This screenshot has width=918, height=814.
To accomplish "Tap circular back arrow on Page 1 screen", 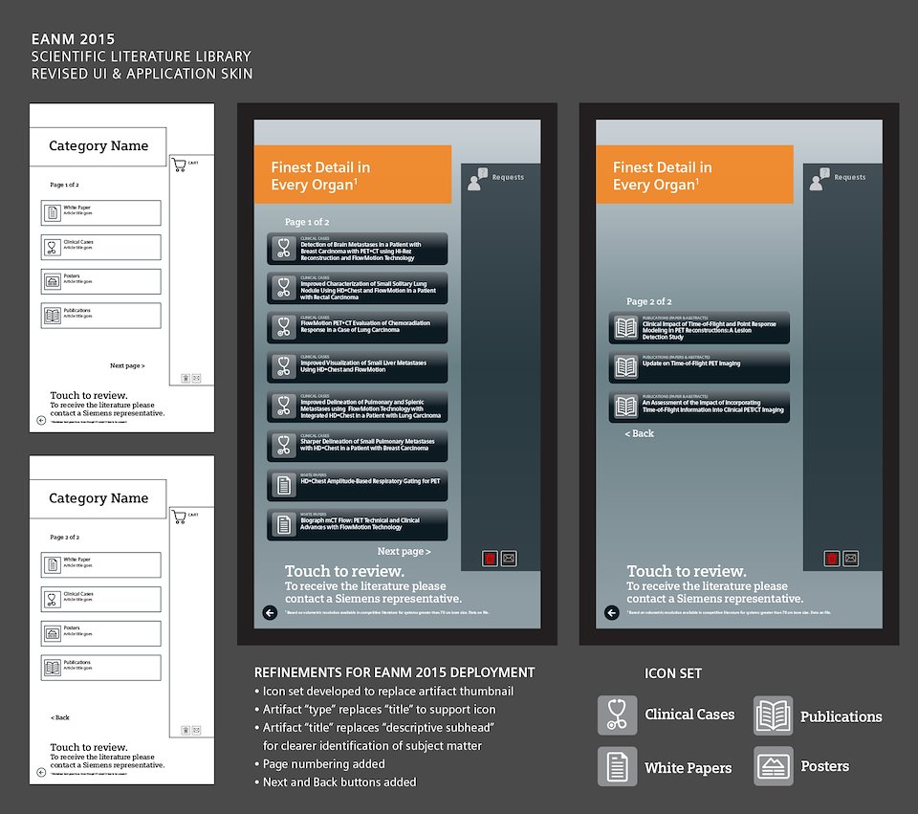I will [270, 612].
